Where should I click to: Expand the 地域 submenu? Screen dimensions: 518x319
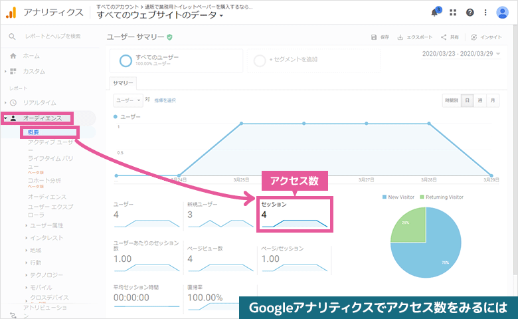coord(26,251)
